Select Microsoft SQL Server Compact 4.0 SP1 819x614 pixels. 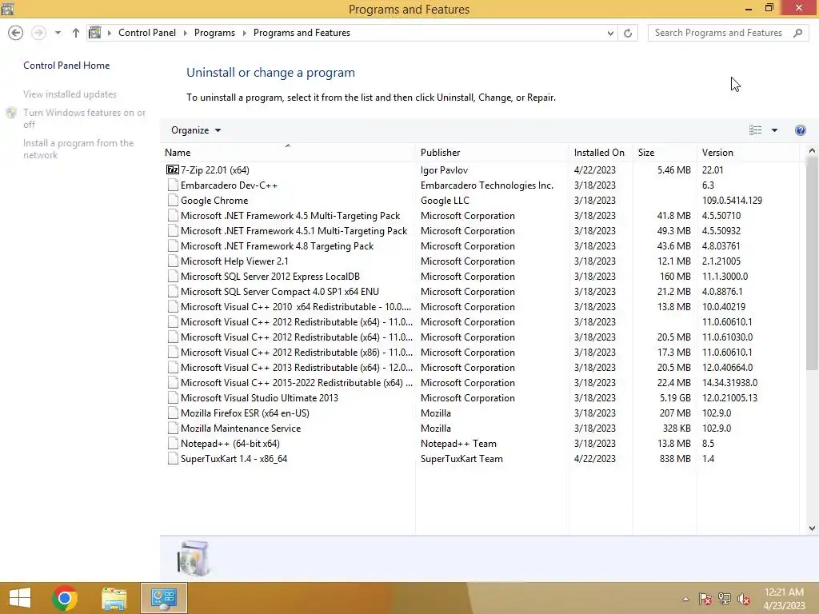(279, 291)
